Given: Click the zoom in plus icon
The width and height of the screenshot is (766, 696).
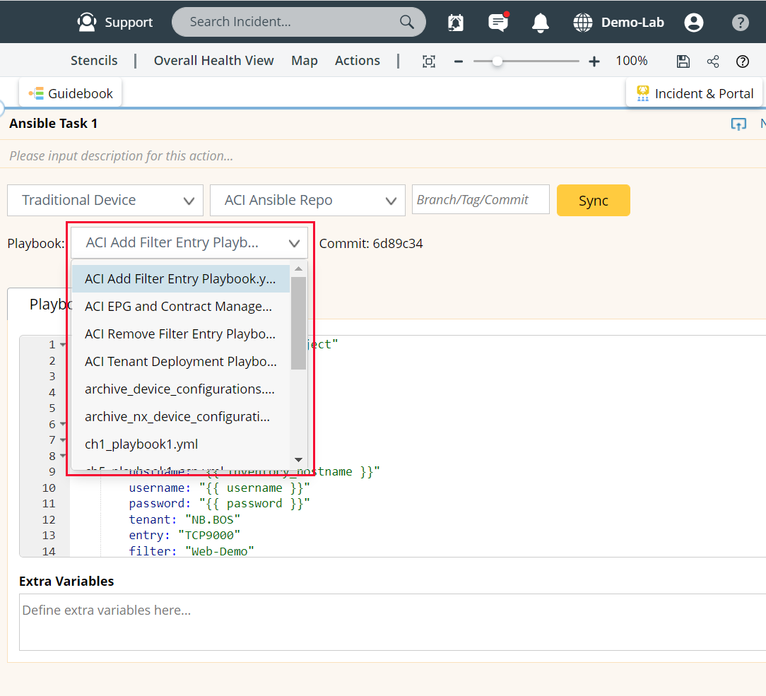Looking at the screenshot, I should (x=594, y=61).
